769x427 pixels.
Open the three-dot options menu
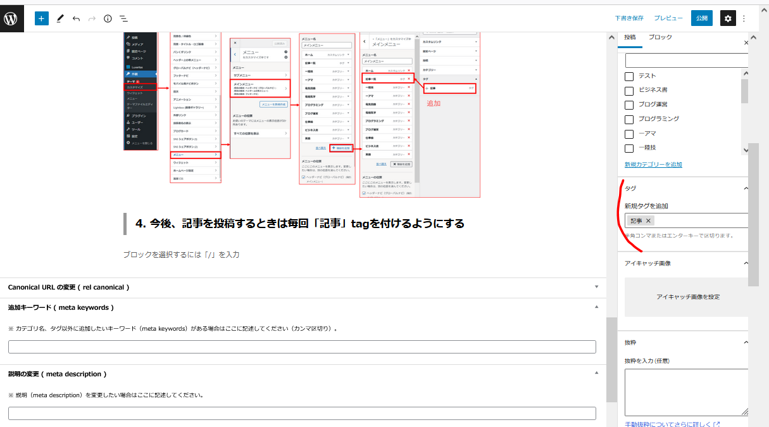click(744, 18)
